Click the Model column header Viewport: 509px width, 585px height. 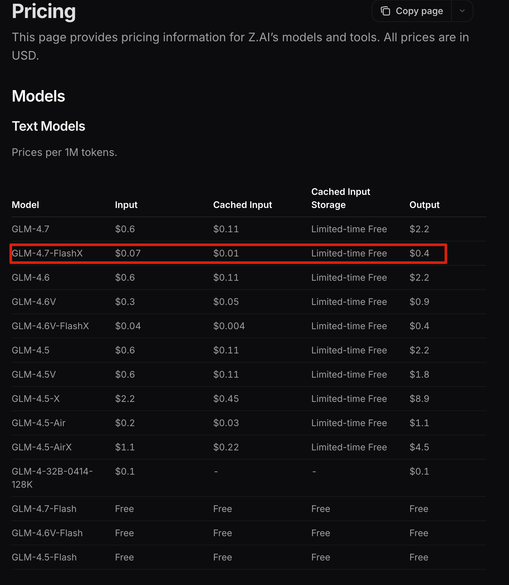tap(26, 205)
